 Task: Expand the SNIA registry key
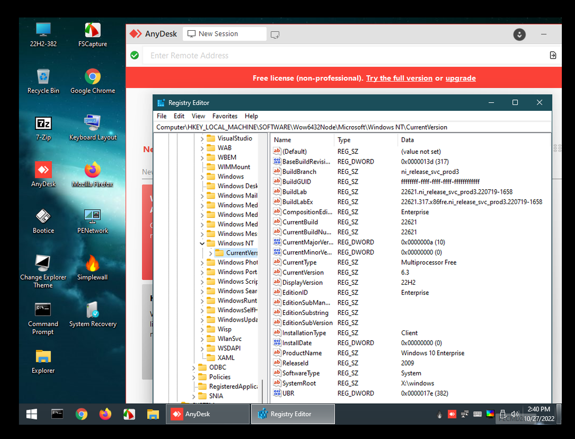coord(194,396)
